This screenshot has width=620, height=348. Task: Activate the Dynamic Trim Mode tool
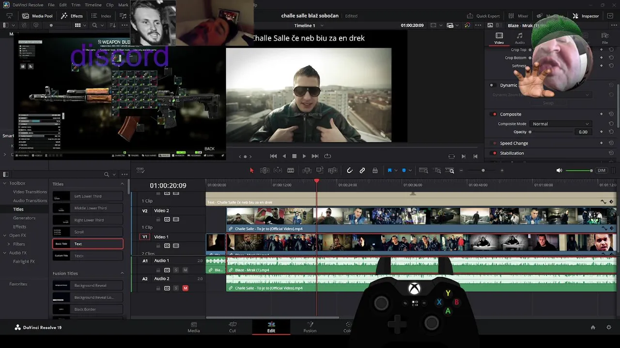click(278, 170)
